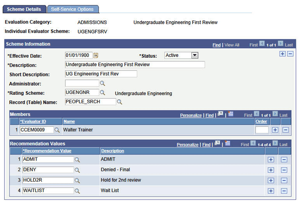
Task: Click View All in Scheme Information header
Action: coord(232,45)
